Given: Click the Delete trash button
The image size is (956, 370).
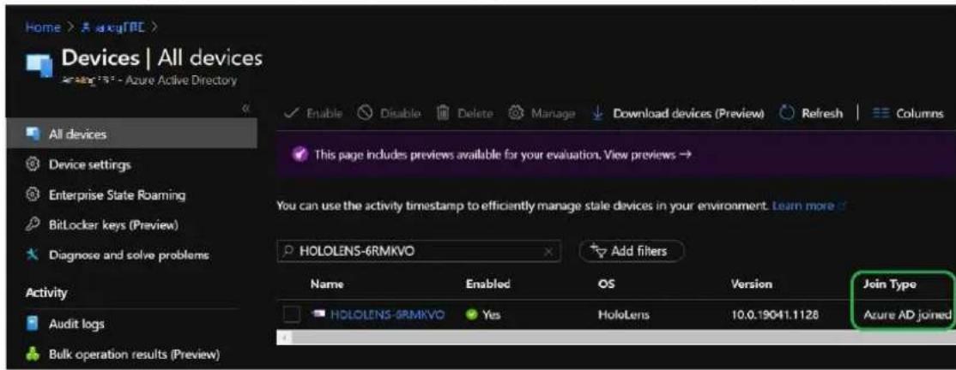Looking at the screenshot, I should pos(467,114).
